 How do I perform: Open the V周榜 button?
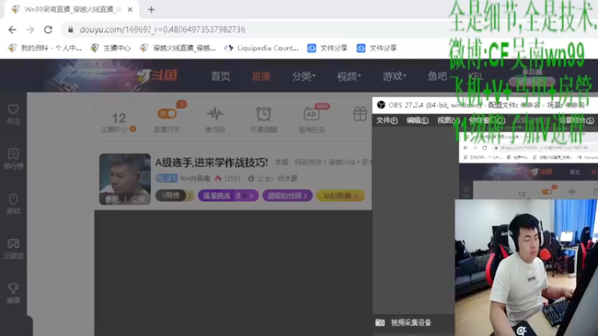[174, 196]
